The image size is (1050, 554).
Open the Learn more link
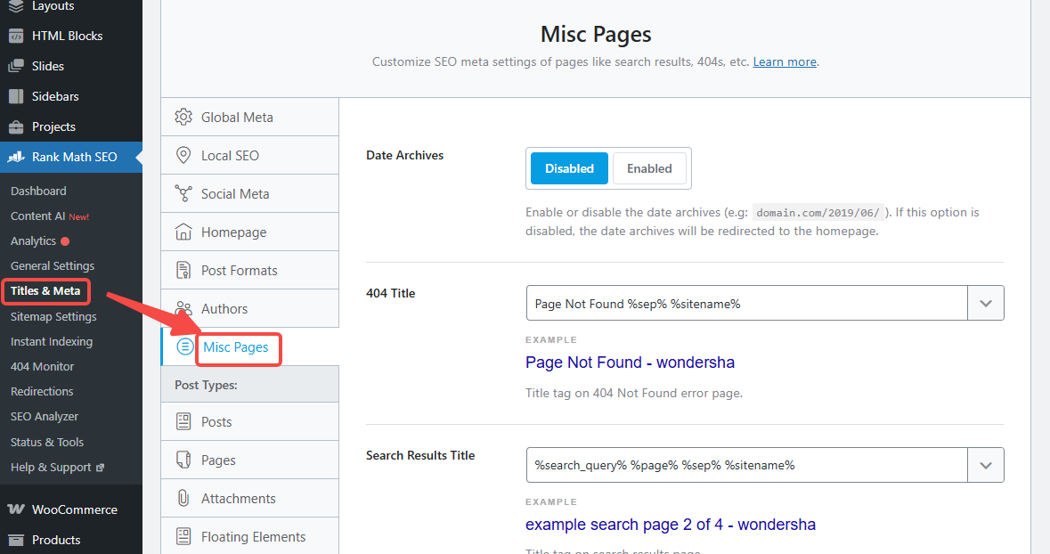785,62
